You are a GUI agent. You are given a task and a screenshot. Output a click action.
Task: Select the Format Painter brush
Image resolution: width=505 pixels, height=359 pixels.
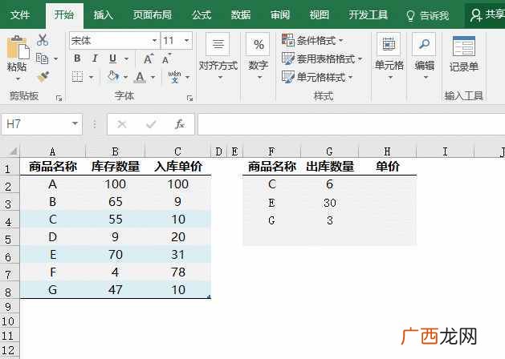click(43, 77)
